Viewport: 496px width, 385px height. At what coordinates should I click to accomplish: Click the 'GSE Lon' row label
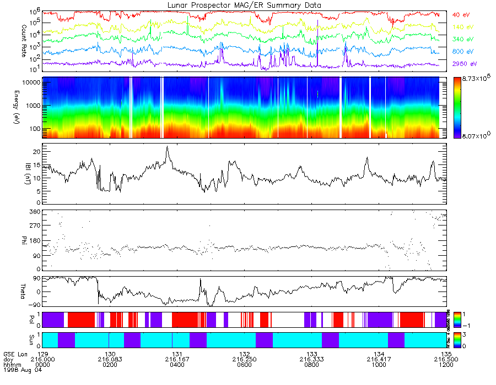tap(15, 354)
